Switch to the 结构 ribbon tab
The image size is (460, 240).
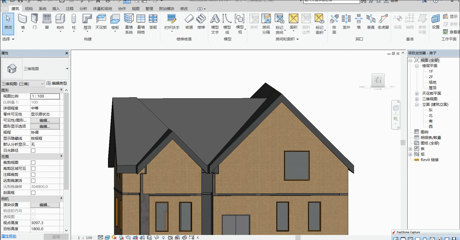[29, 9]
